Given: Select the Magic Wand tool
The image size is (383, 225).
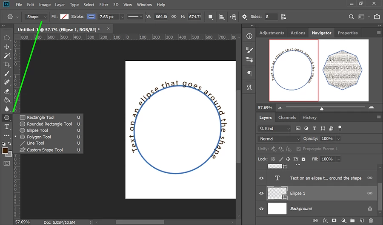Looking at the screenshot, I should (7, 56).
